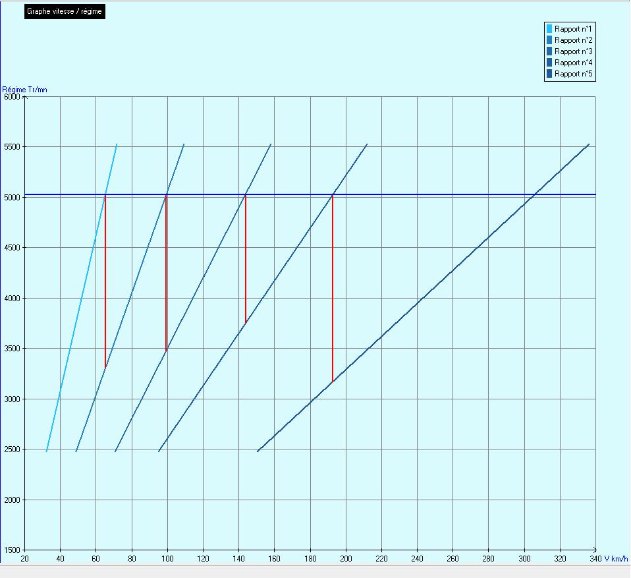Screen dimensions: 631x578
Task: Click the 60 value on speed axis
Action: coord(96,559)
